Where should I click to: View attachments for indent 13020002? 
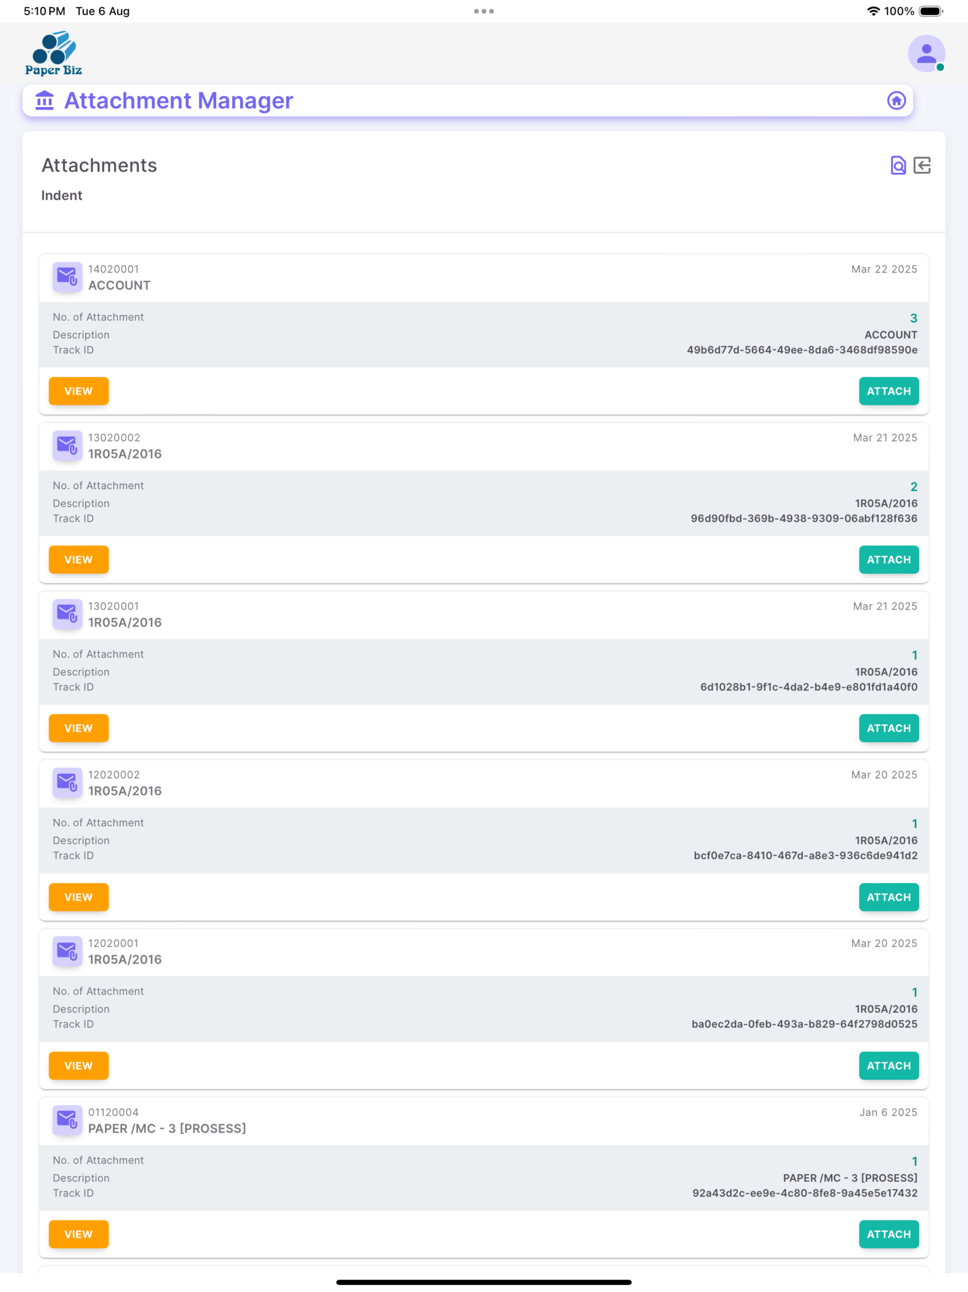coord(79,559)
